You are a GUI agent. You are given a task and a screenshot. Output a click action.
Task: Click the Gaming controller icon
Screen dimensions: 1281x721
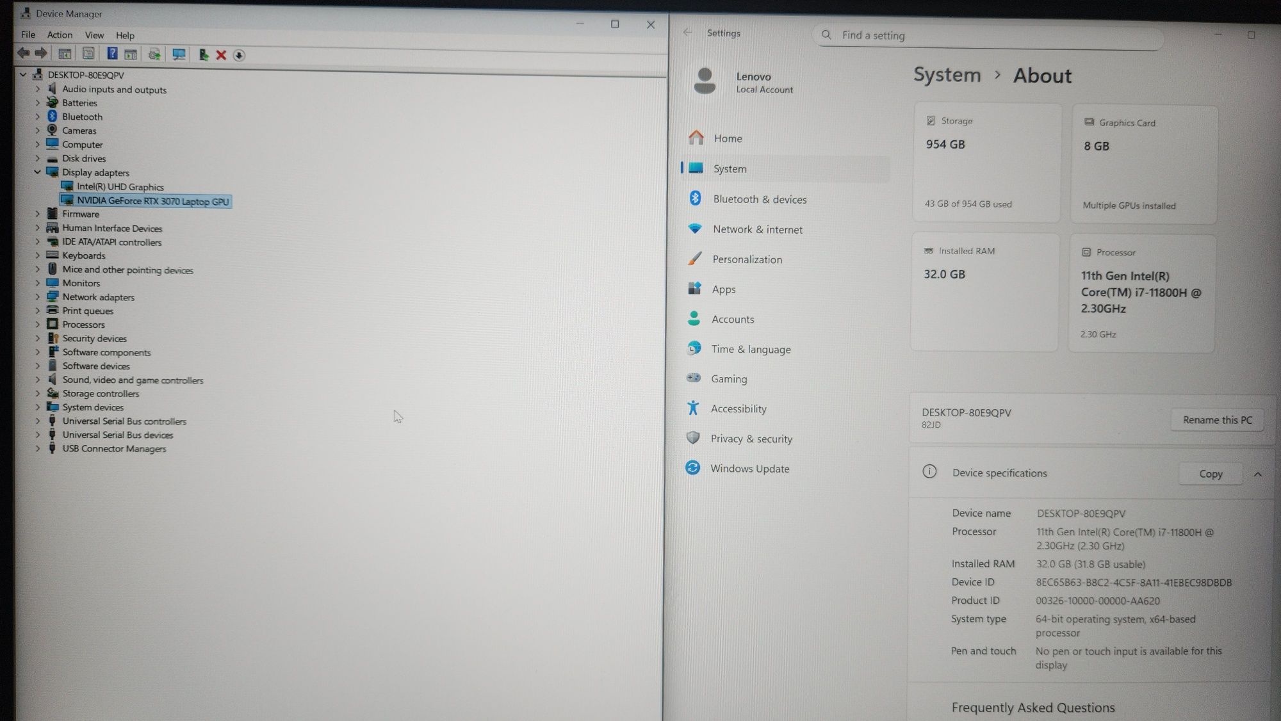pos(694,378)
